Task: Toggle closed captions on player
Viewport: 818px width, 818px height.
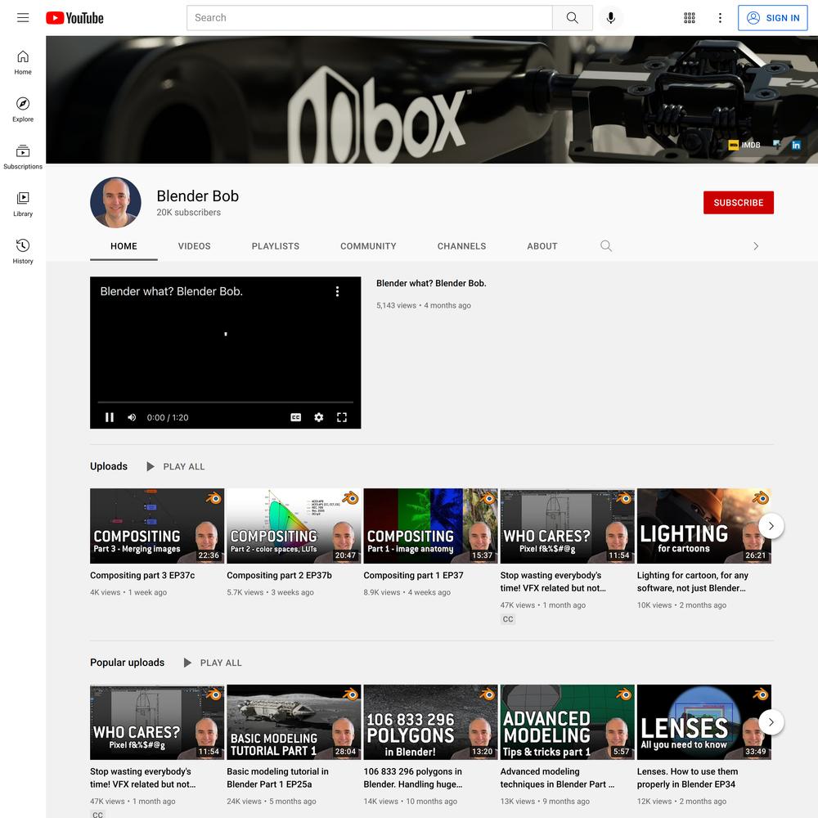Action: pyautogui.click(x=296, y=417)
